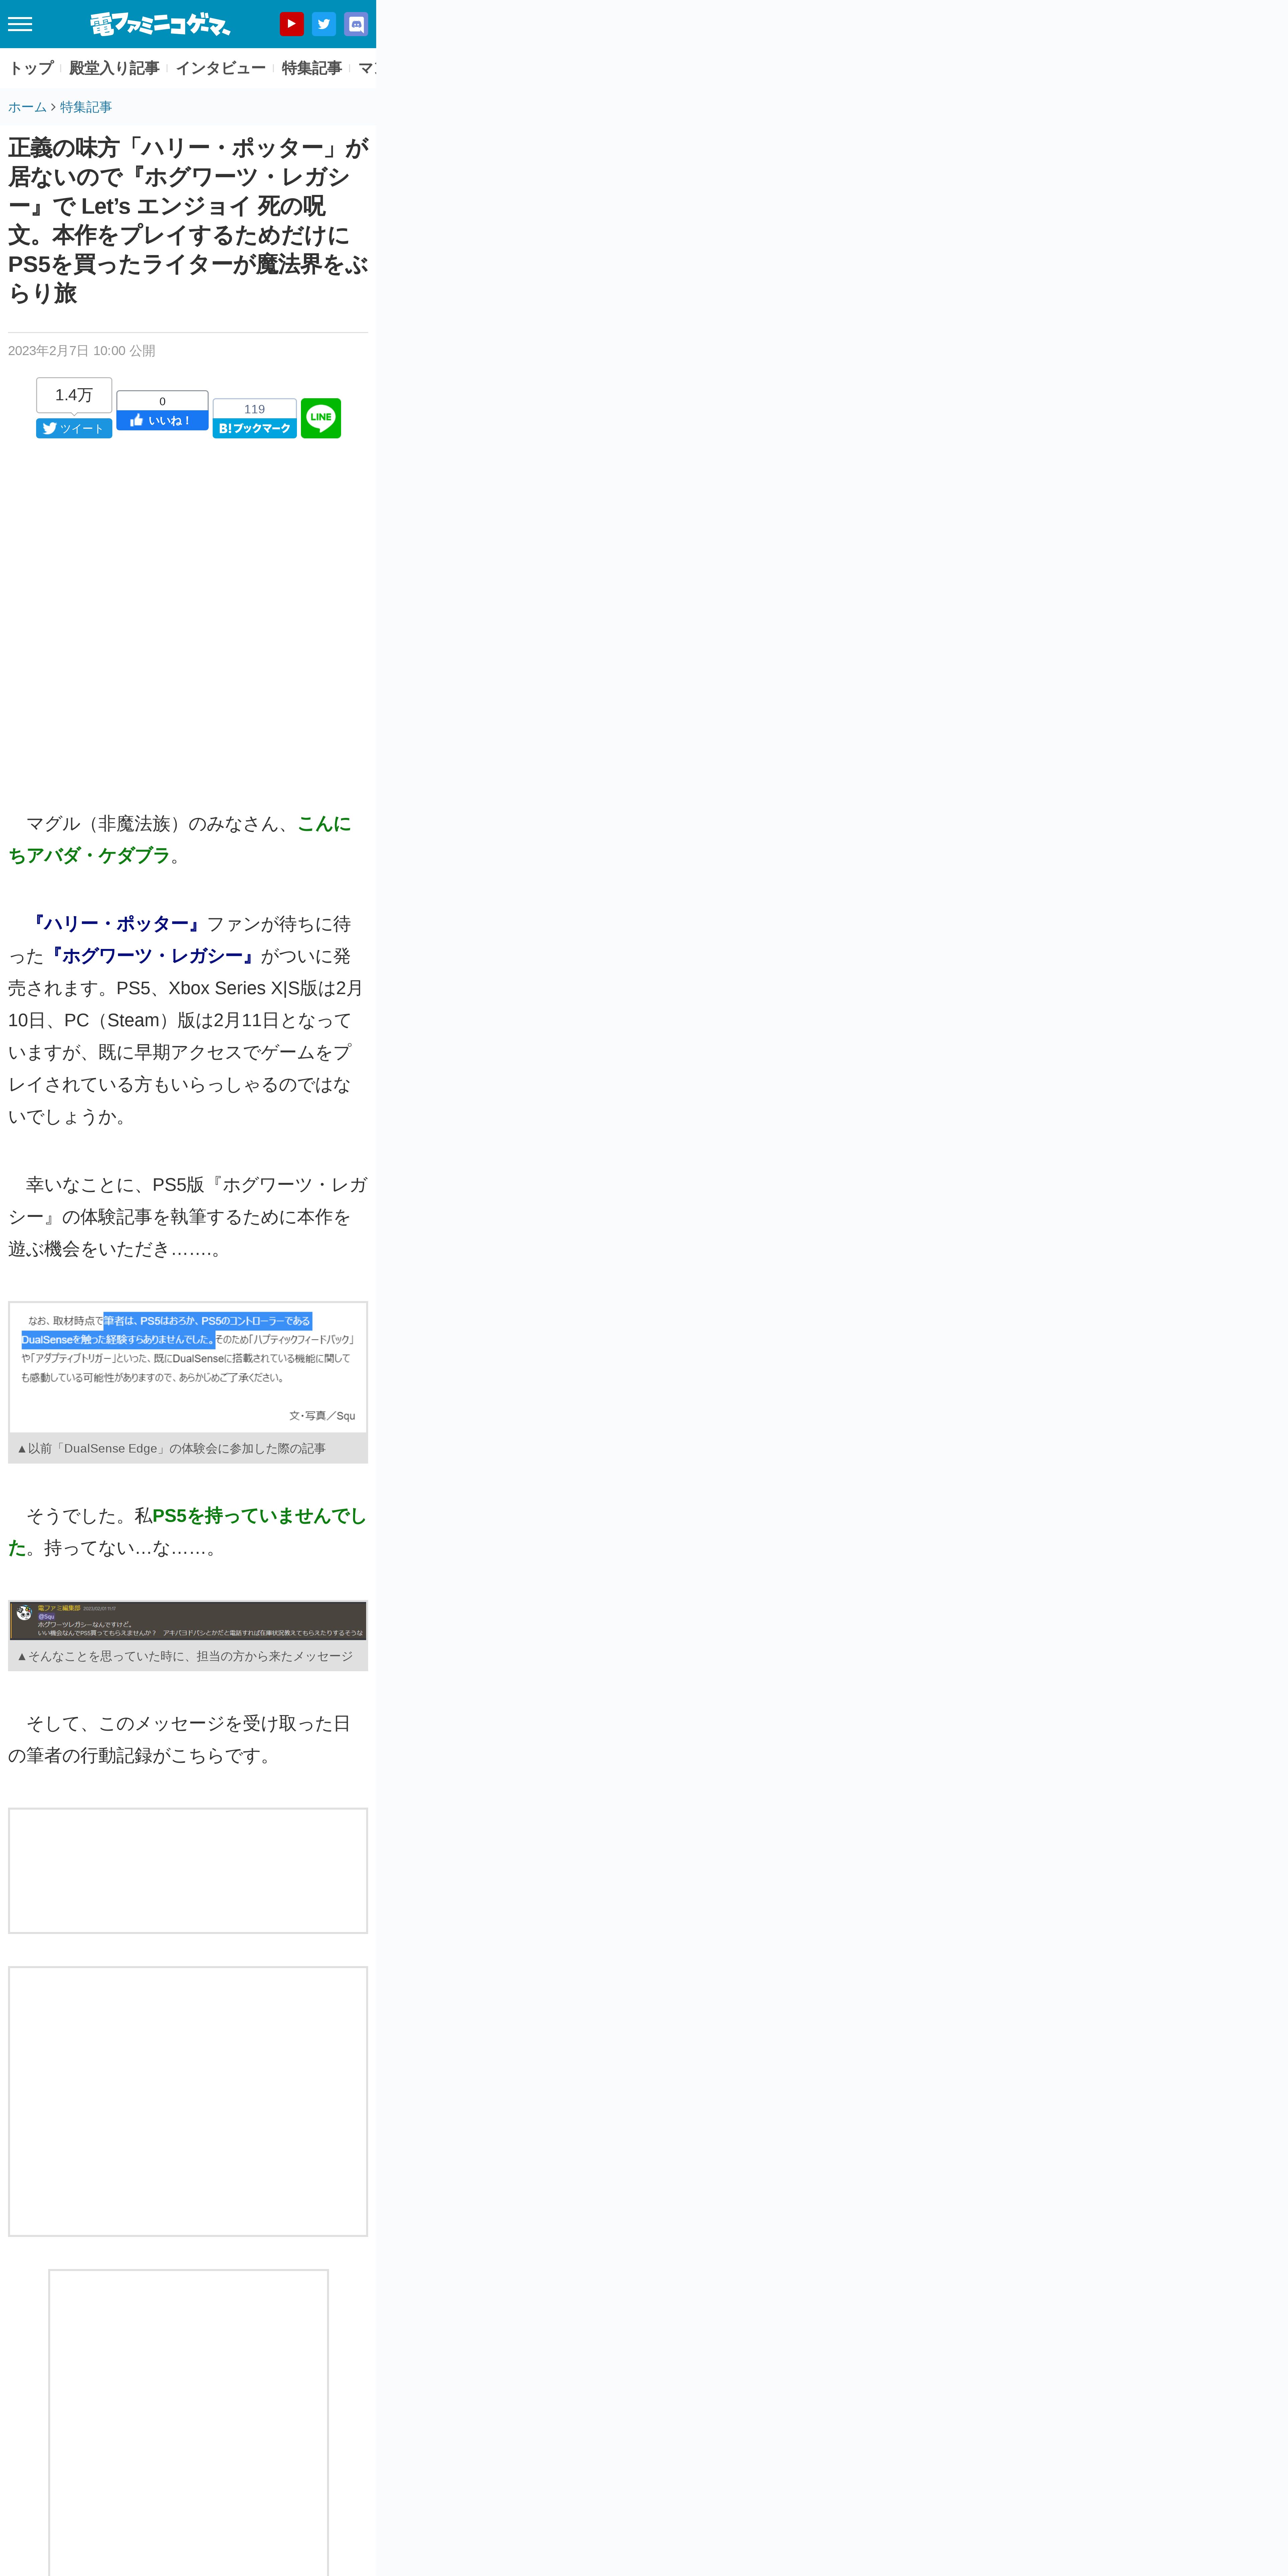Viewport: 1288px width, 2576px height.
Task: Select the インタビュー nav tab
Action: click(x=220, y=68)
